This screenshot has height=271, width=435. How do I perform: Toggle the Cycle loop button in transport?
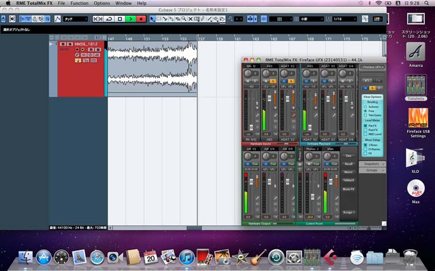[109, 19]
